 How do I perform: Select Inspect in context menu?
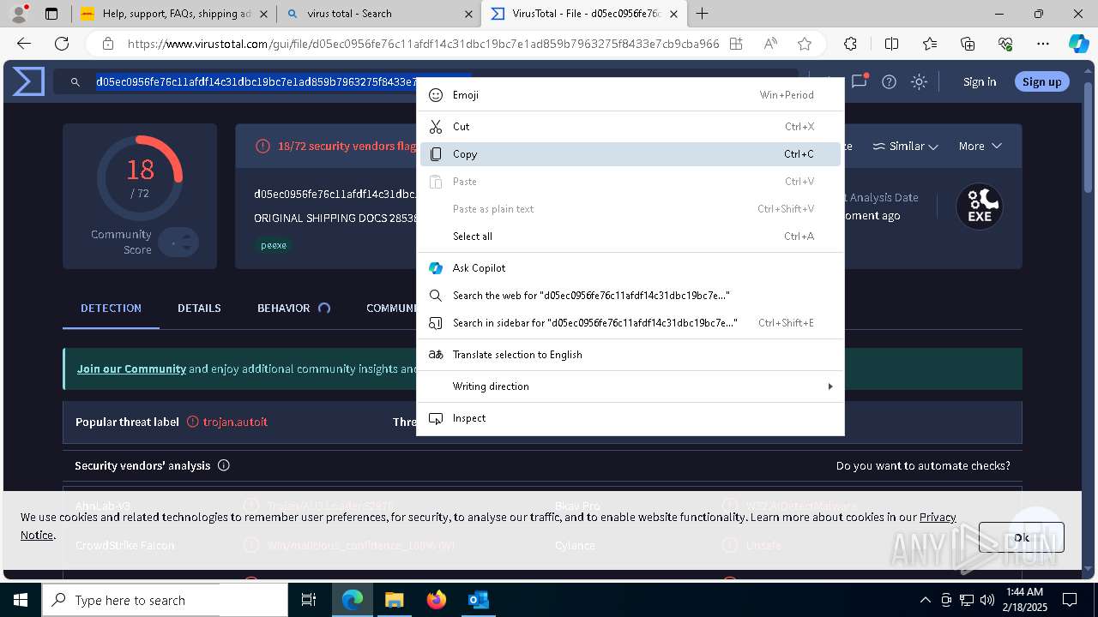[630, 418]
